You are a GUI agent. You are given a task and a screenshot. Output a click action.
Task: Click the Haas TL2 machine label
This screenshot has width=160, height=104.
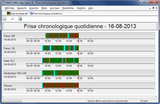[9, 61]
